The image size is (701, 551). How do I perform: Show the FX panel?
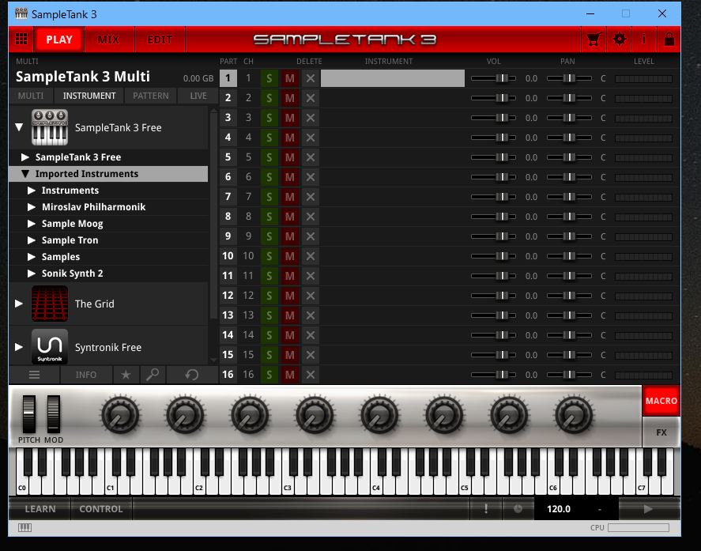[x=661, y=432]
